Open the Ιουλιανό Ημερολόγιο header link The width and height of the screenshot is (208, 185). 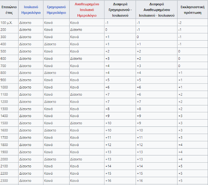pos(31,10)
